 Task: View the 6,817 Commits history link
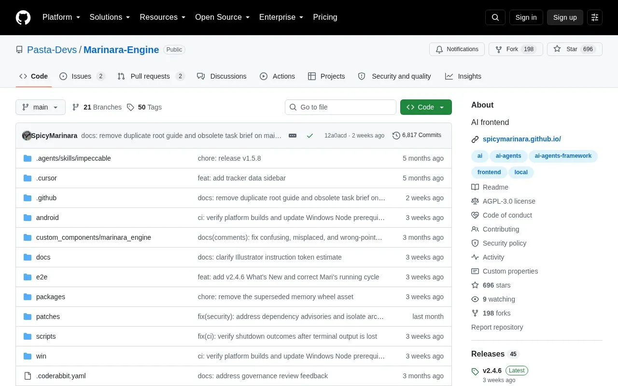(417, 136)
